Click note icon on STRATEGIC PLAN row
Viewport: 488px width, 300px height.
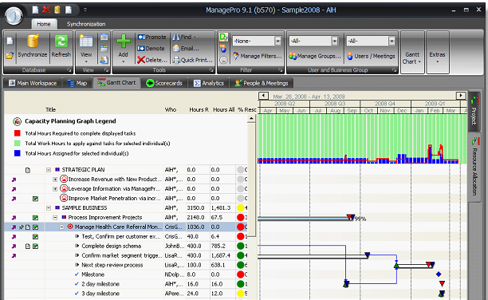28,170
